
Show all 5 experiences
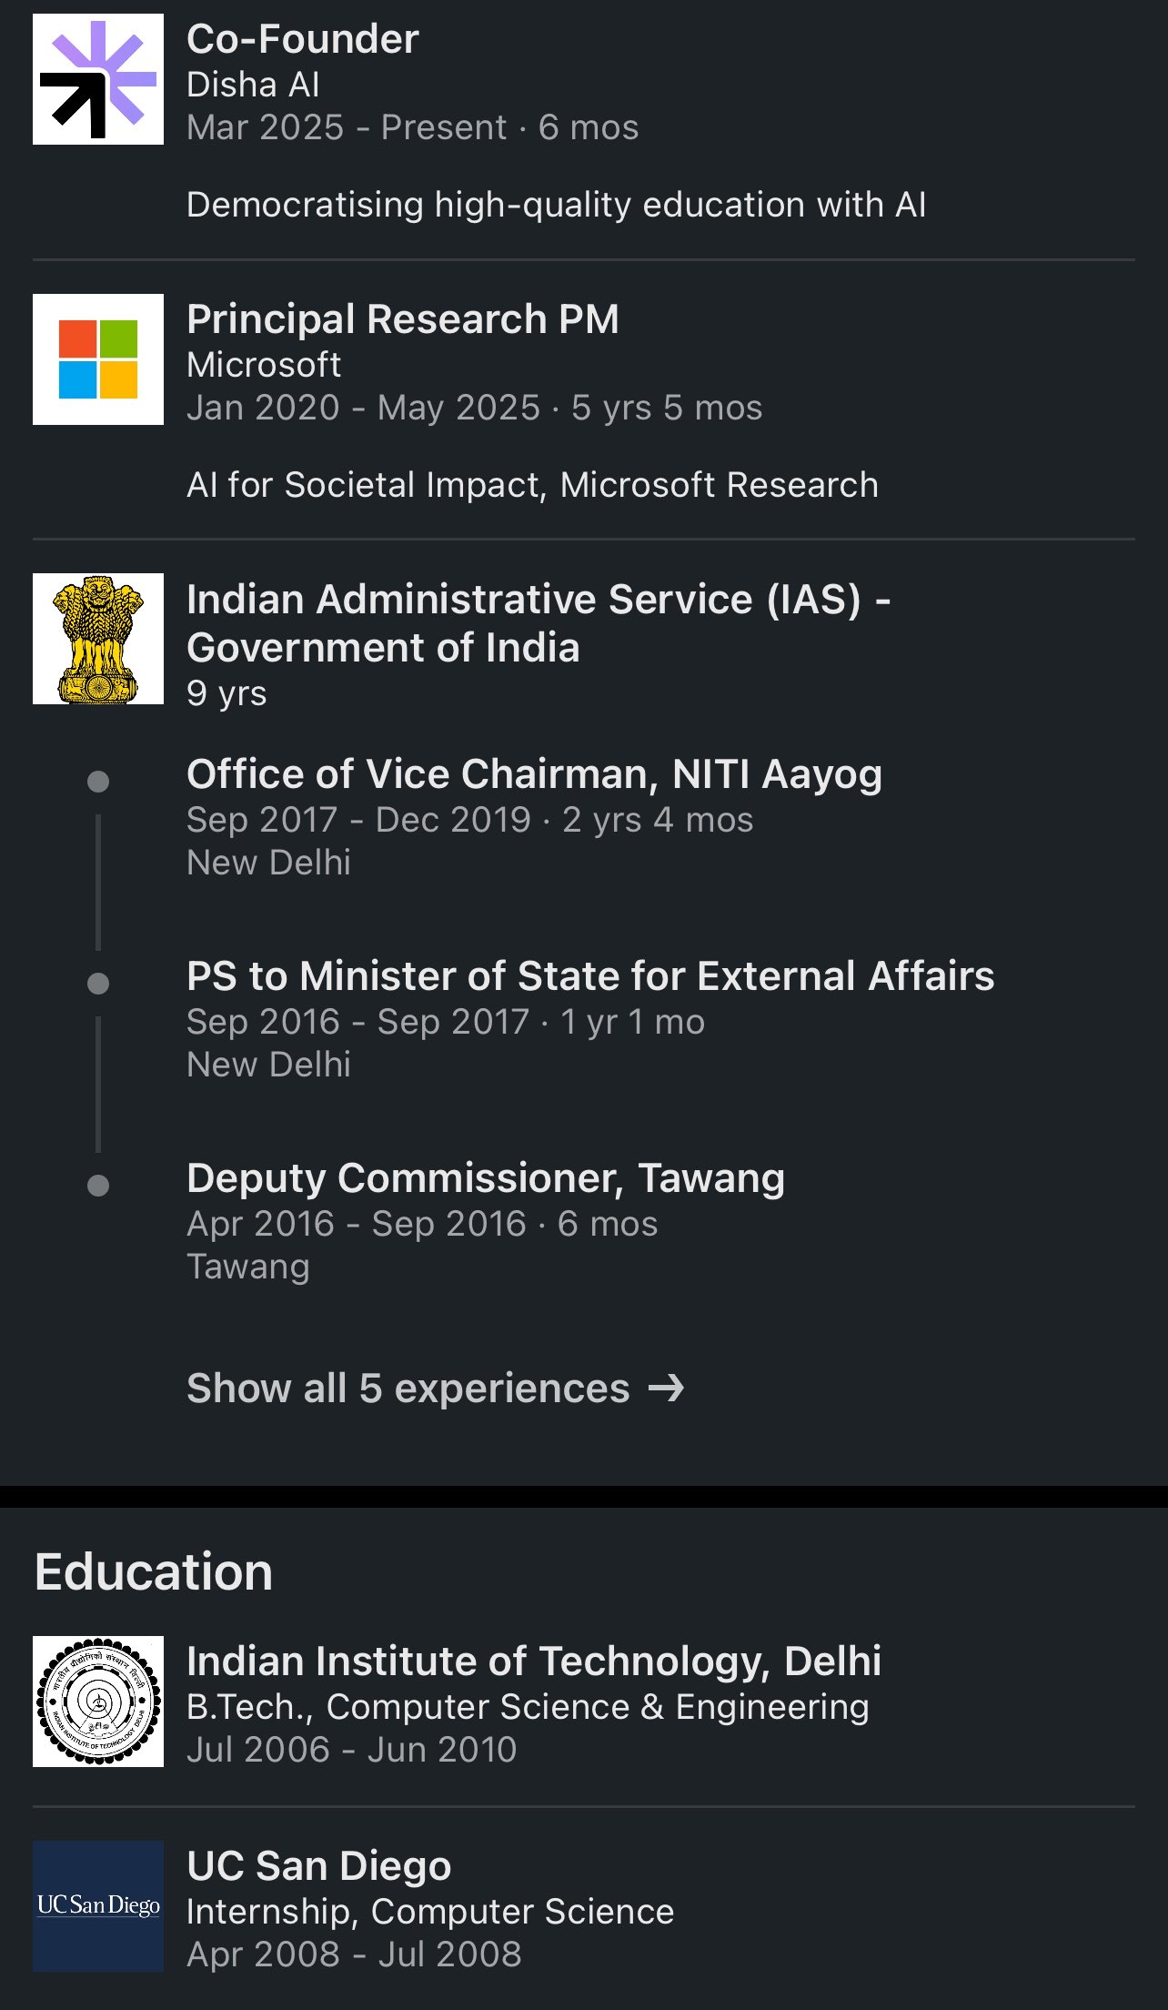pyautogui.click(x=435, y=1389)
